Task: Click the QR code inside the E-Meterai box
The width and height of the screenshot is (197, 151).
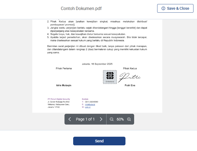Action: coord(110,75)
